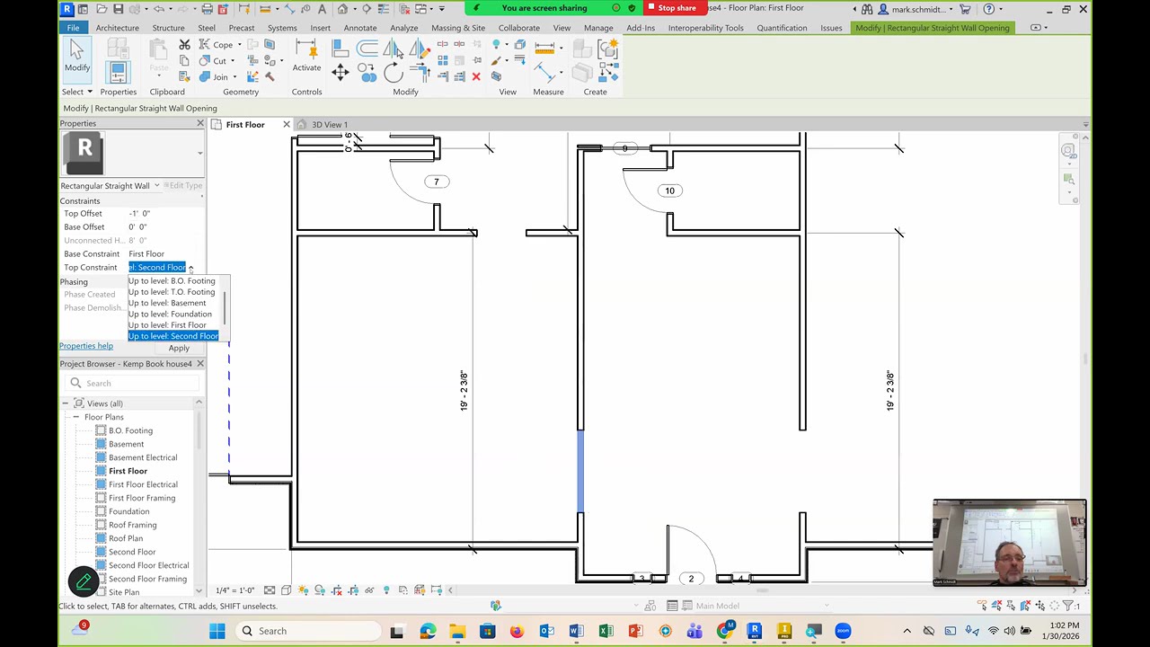Click the 1/4" = 1'-0" view scale button
1150x647 pixels.
point(234,590)
